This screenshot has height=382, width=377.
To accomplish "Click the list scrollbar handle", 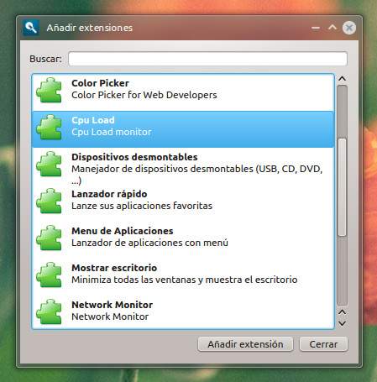I will [x=342, y=187].
